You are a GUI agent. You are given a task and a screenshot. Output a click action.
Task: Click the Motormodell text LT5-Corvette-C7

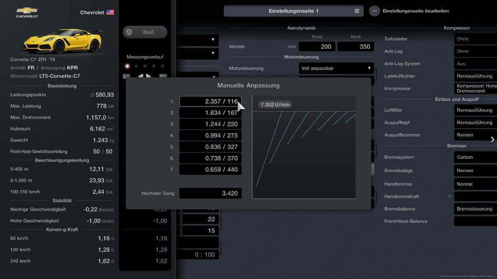[x=60, y=76]
